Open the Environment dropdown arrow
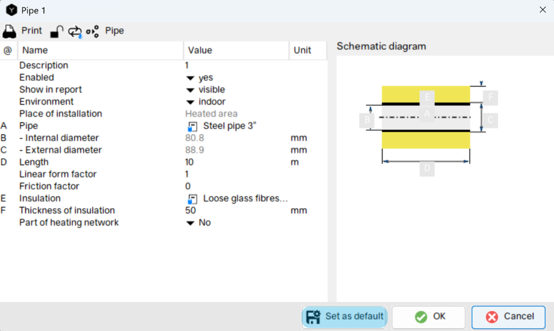 (x=190, y=102)
